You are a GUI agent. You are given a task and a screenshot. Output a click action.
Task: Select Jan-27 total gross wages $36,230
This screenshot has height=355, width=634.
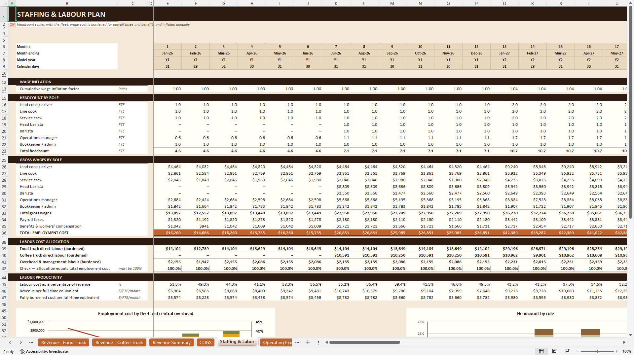click(504, 213)
